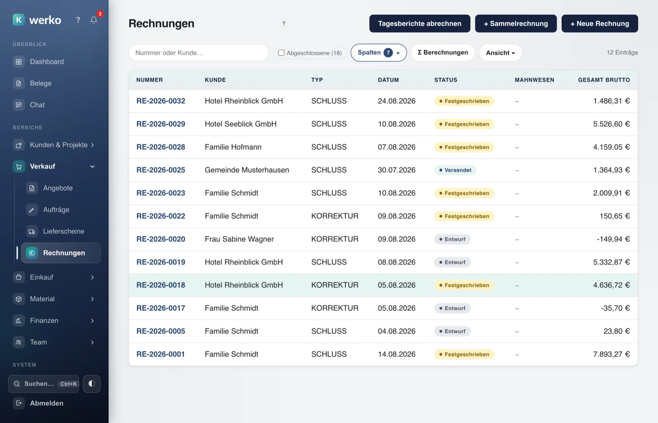The width and height of the screenshot is (658, 423).
Task: Collapse the Verkauf section chevron
Action: [x=93, y=166]
